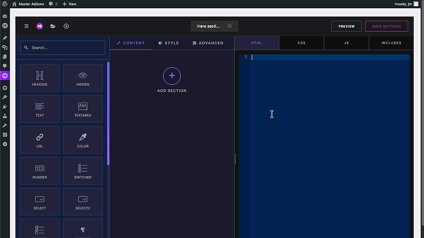
Task: Click the Hero section title field
Action: pos(209,26)
